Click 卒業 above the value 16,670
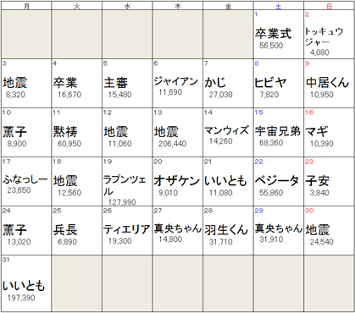 click(65, 83)
